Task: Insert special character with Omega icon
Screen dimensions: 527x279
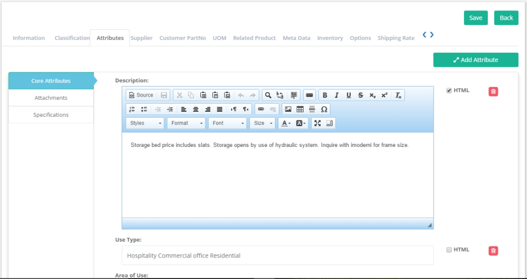Action: [x=324, y=109]
